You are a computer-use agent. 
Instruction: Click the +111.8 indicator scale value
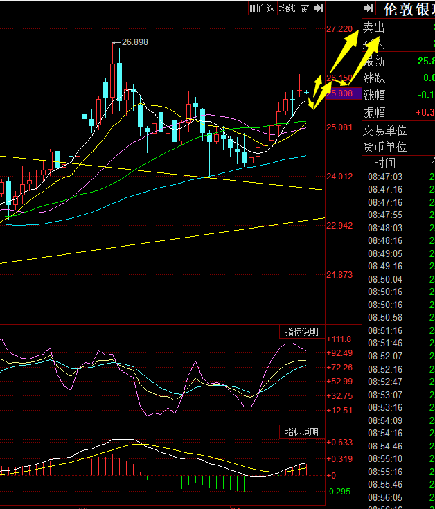click(x=339, y=339)
